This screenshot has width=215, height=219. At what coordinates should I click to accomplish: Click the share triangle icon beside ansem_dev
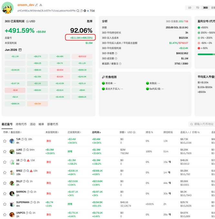click(x=41, y=5)
